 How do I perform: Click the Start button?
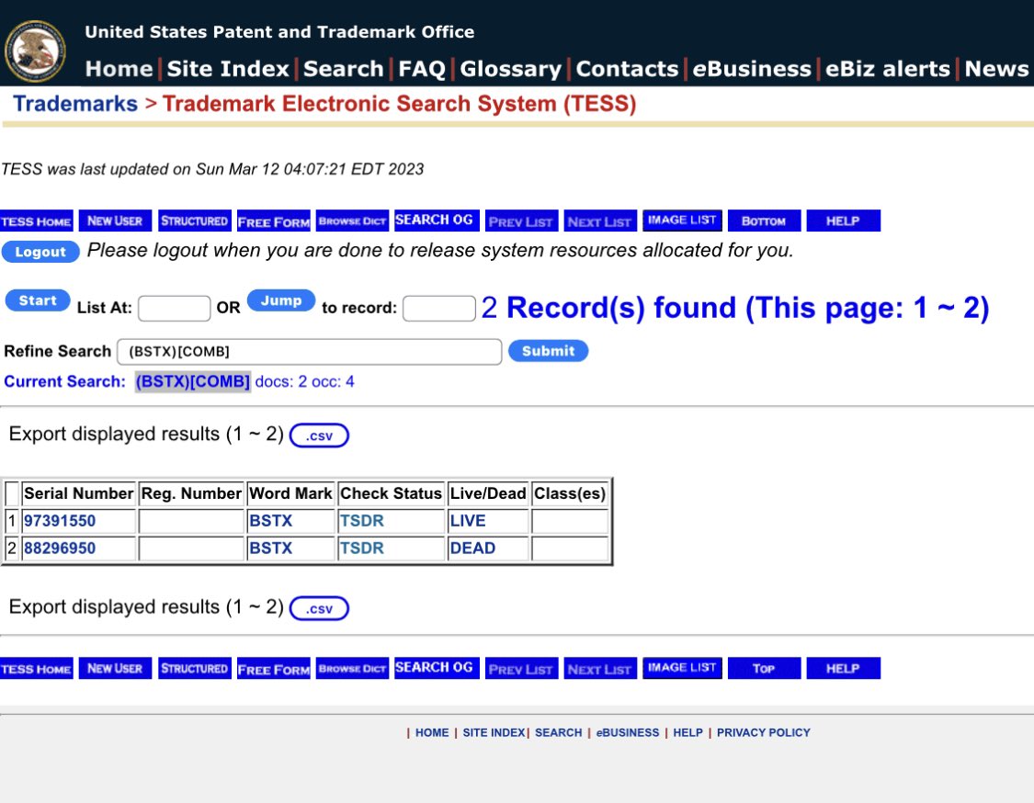coord(38,300)
